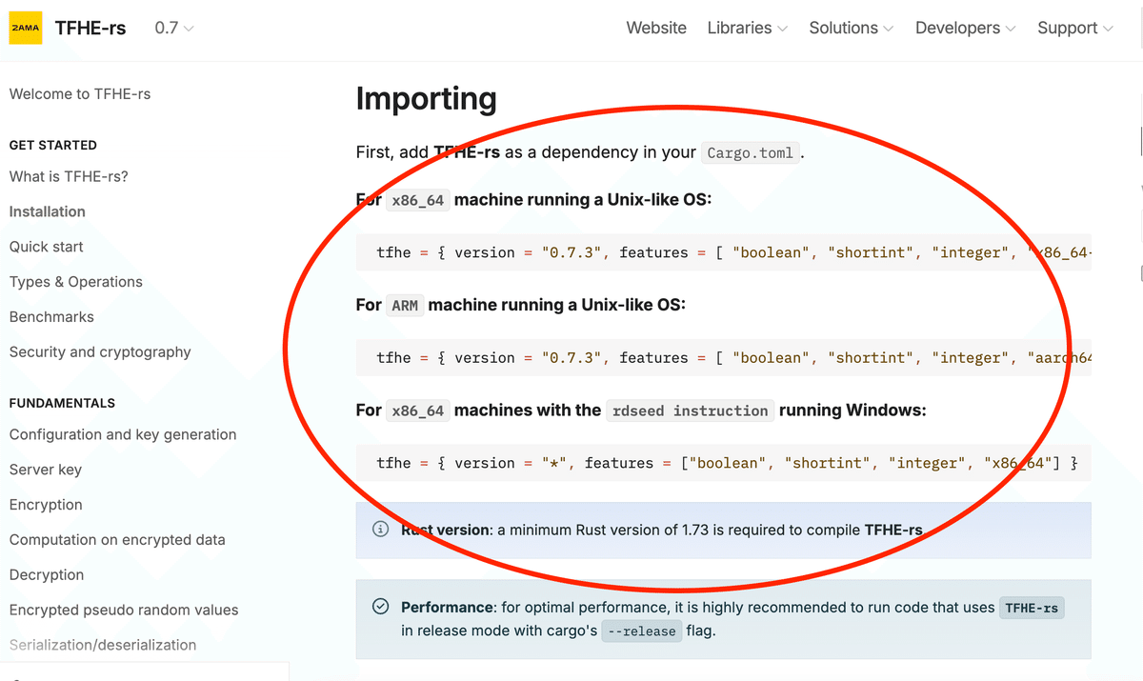Select Installation in the sidebar

tap(48, 211)
